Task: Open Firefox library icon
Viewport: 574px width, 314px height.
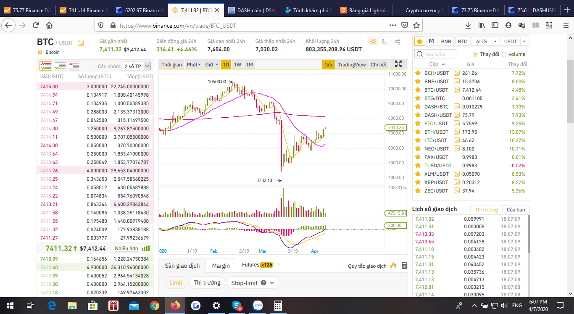Action: 482,25
